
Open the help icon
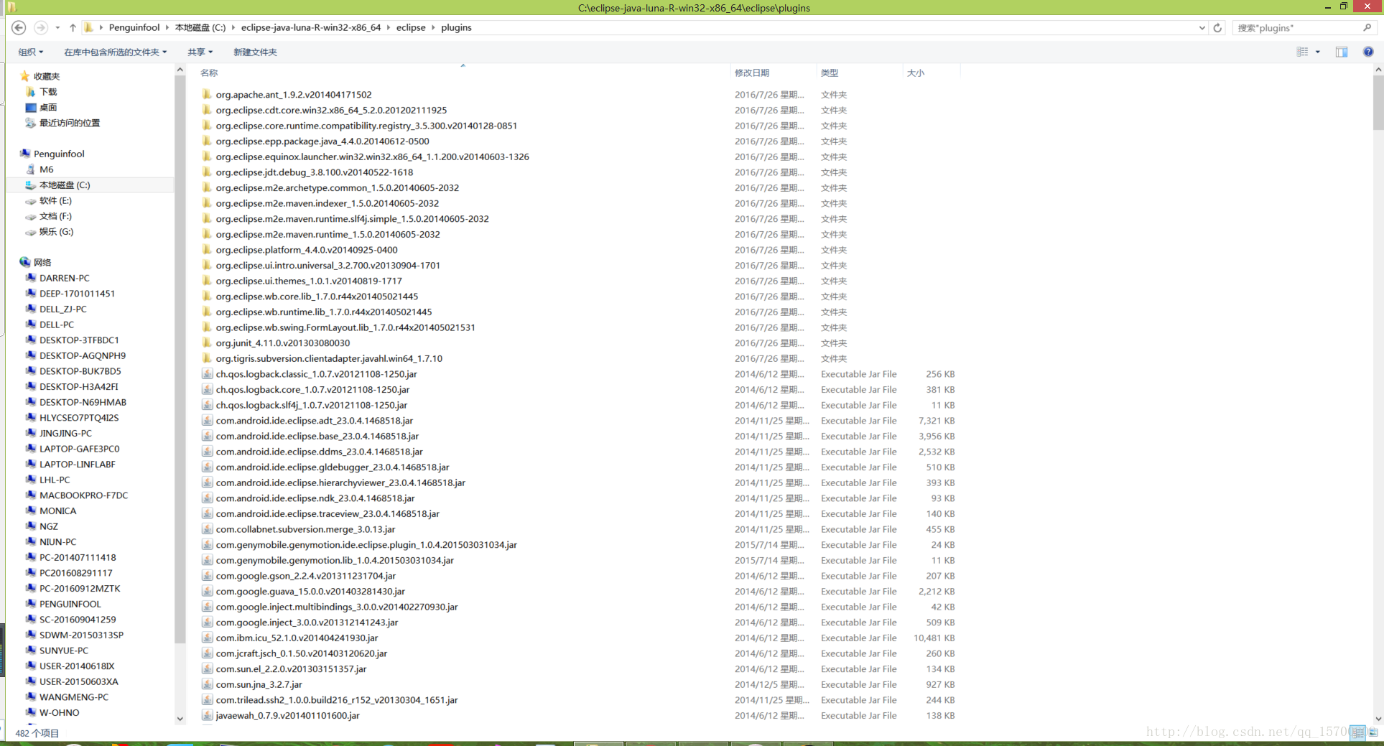coord(1368,52)
